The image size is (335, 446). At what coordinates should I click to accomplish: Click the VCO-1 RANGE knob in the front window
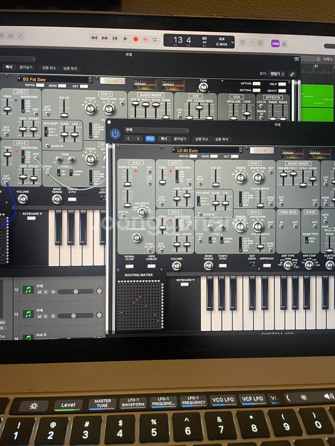(241, 178)
